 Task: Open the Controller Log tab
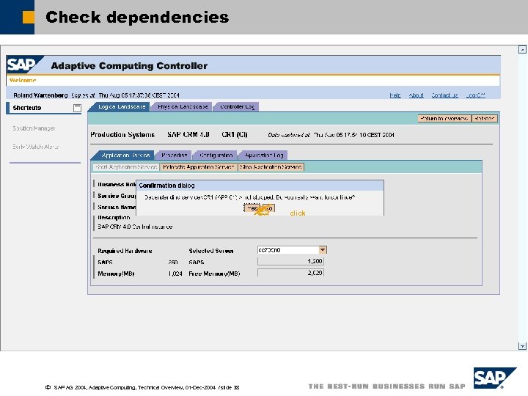pos(237,107)
